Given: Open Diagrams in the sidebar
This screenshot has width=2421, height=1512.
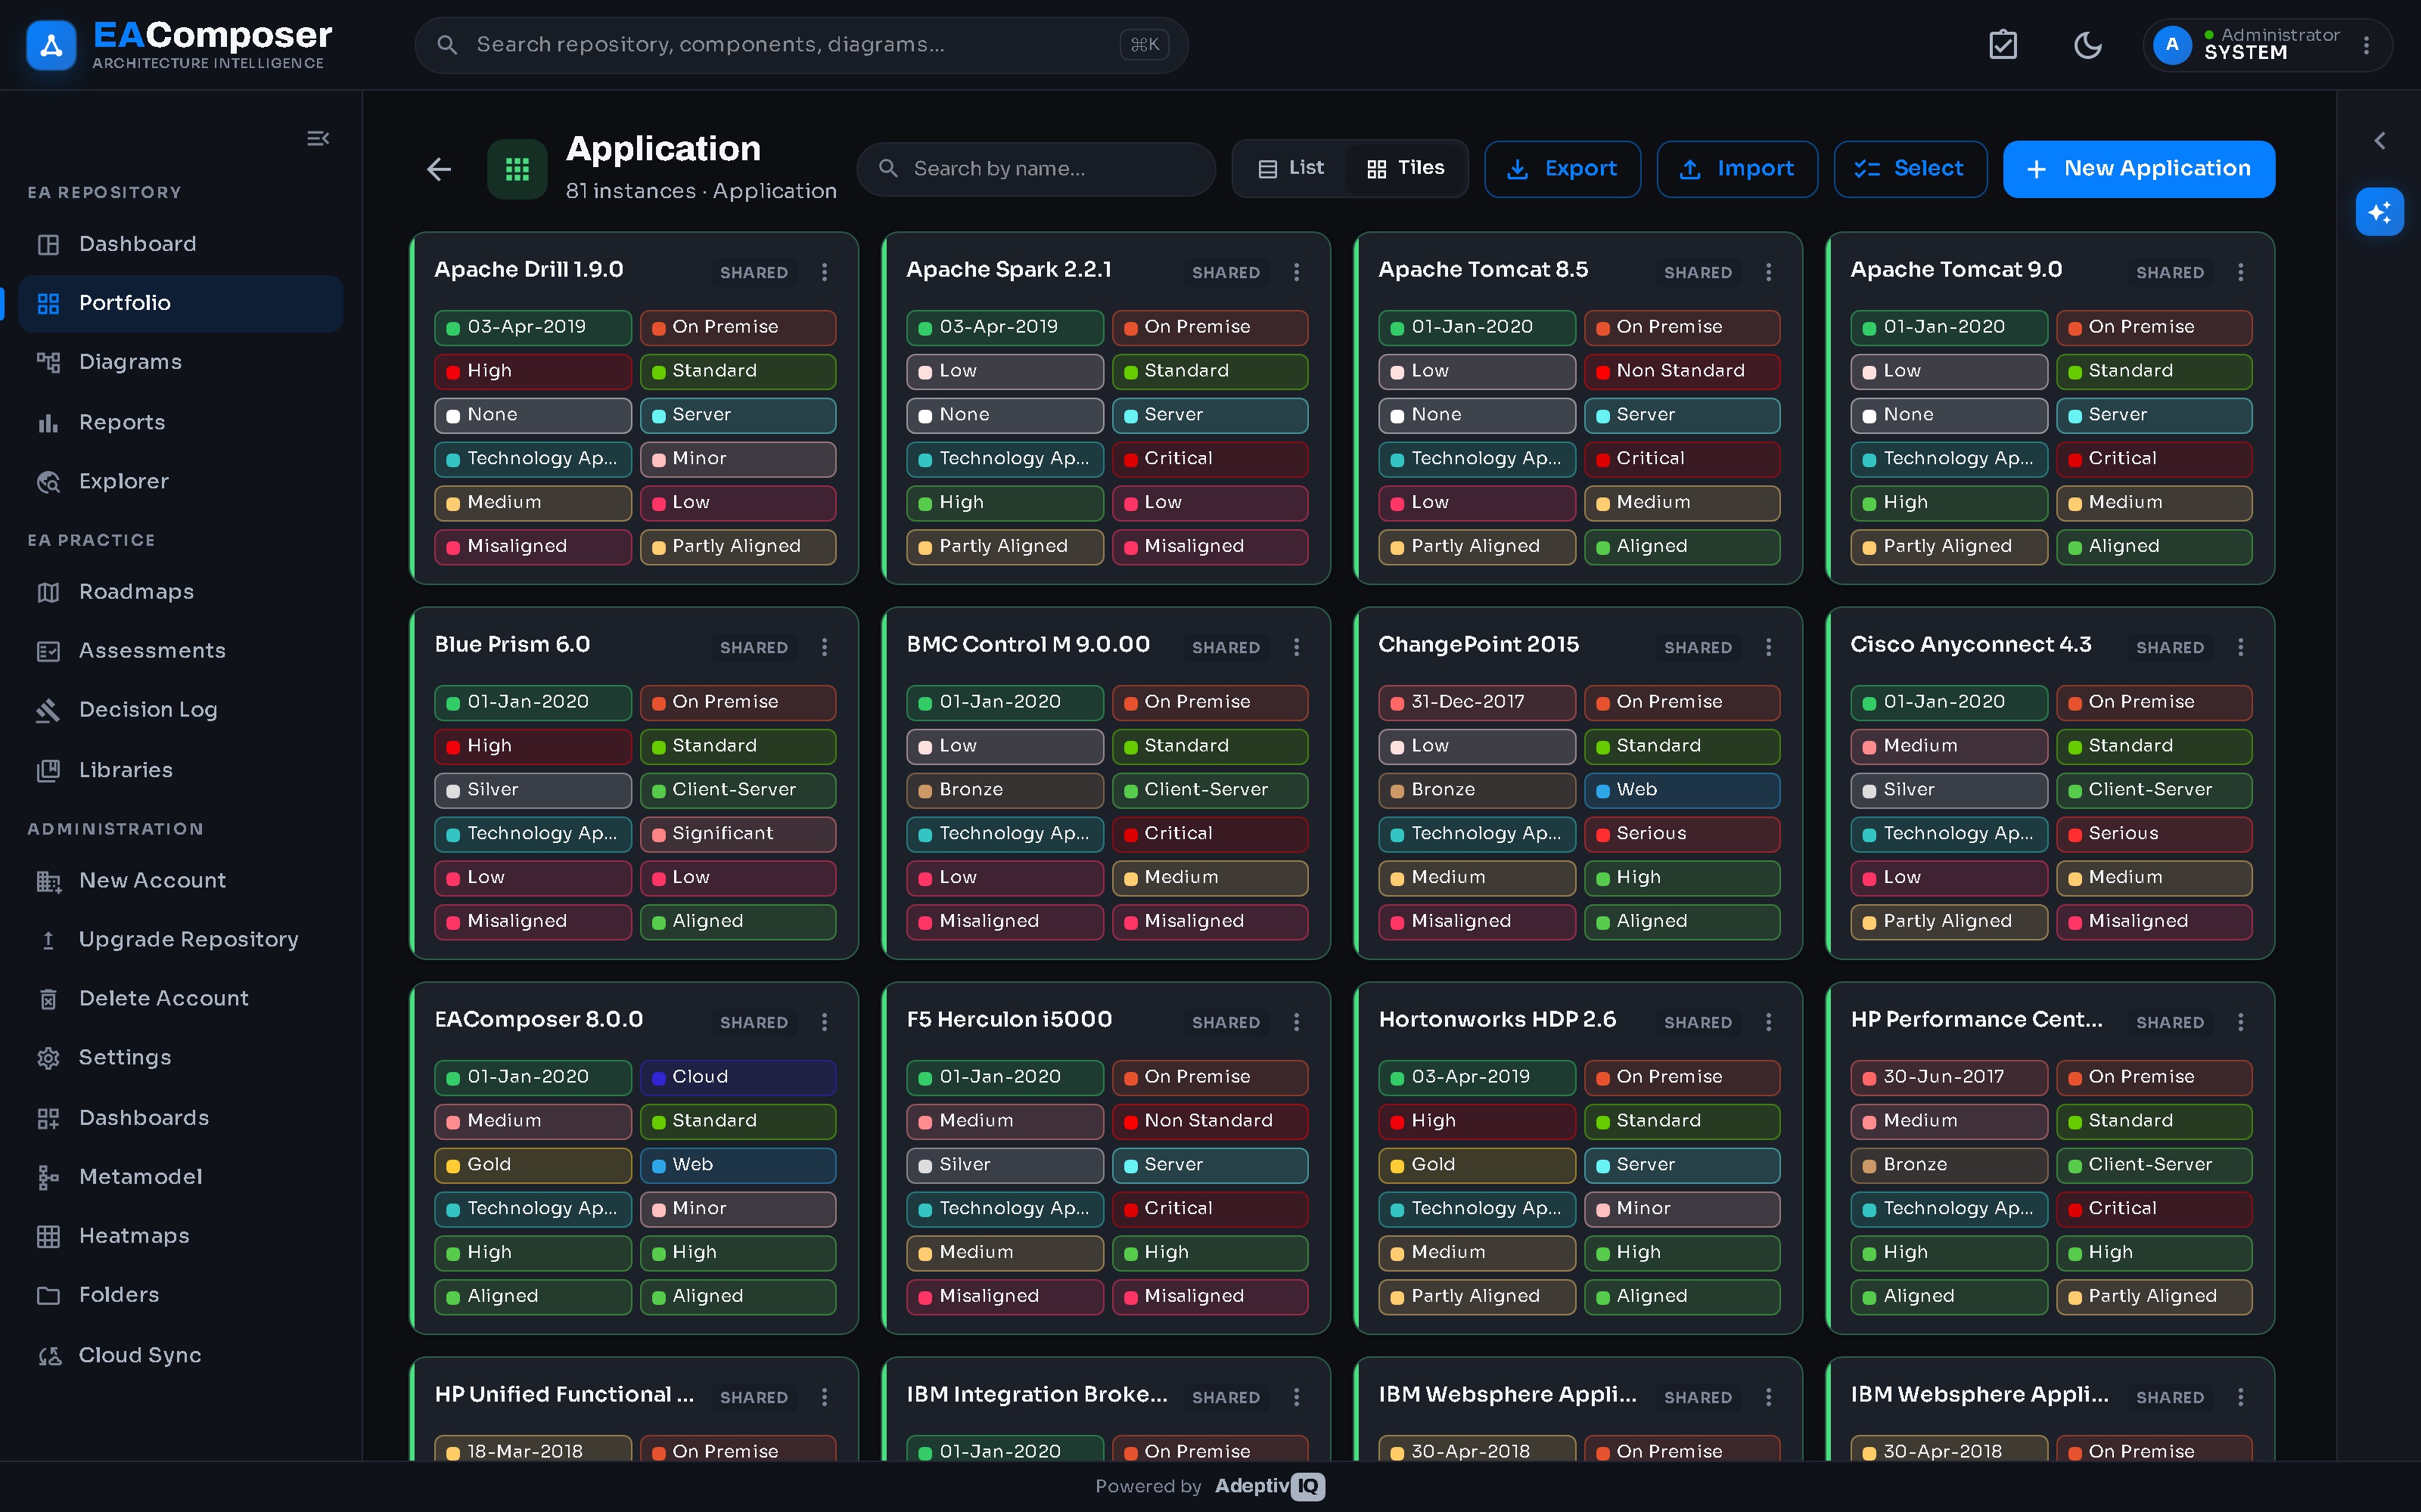Looking at the screenshot, I should (180, 362).
